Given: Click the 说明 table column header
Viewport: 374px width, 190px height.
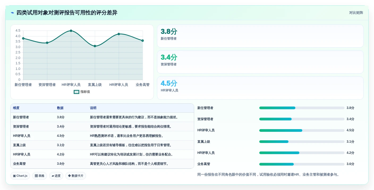Looking at the screenshot, I should (93, 108).
